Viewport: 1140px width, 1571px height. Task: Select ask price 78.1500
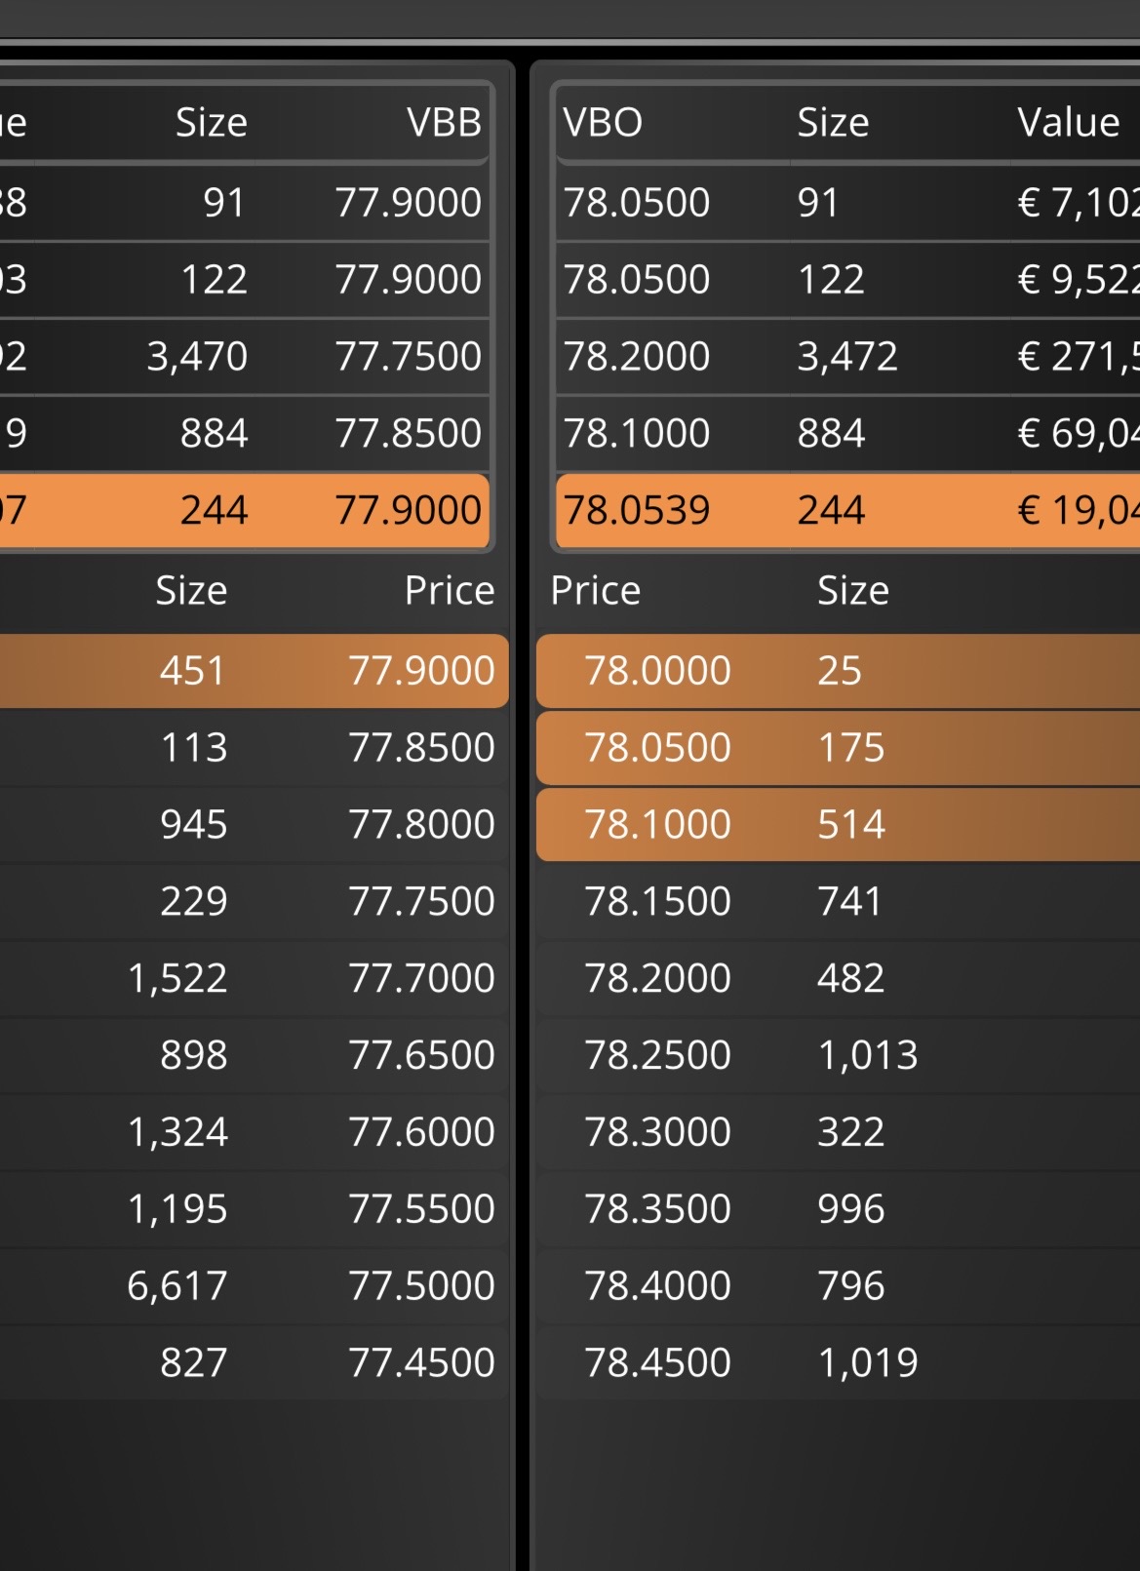coord(657,902)
